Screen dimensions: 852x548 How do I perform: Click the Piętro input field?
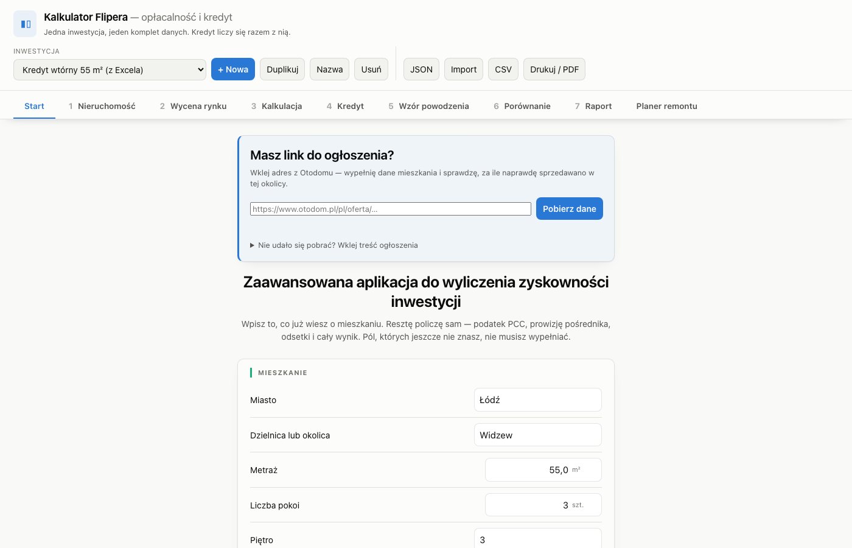pyautogui.click(x=538, y=539)
